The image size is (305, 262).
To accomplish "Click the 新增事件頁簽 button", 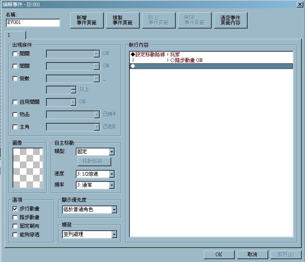I will (x=87, y=20).
